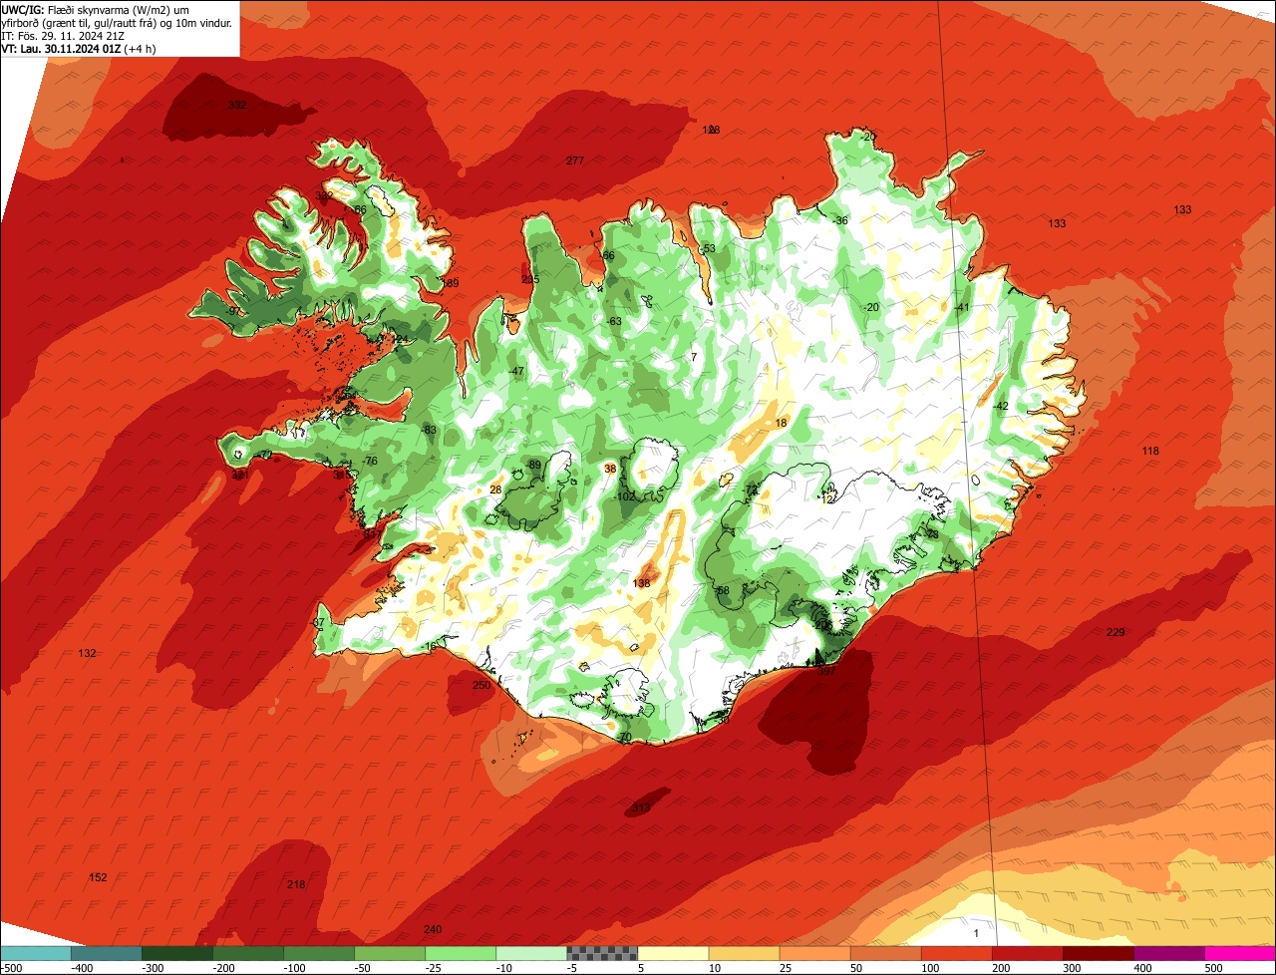Screen dimensions: 1276x975
Task: Click the 229 value southeast of Iceland
Action: tap(1116, 632)
